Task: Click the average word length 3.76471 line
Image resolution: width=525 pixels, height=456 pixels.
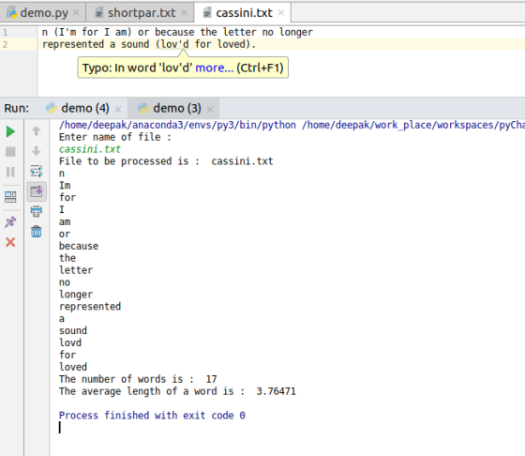Action: click(x=177, y=391)
